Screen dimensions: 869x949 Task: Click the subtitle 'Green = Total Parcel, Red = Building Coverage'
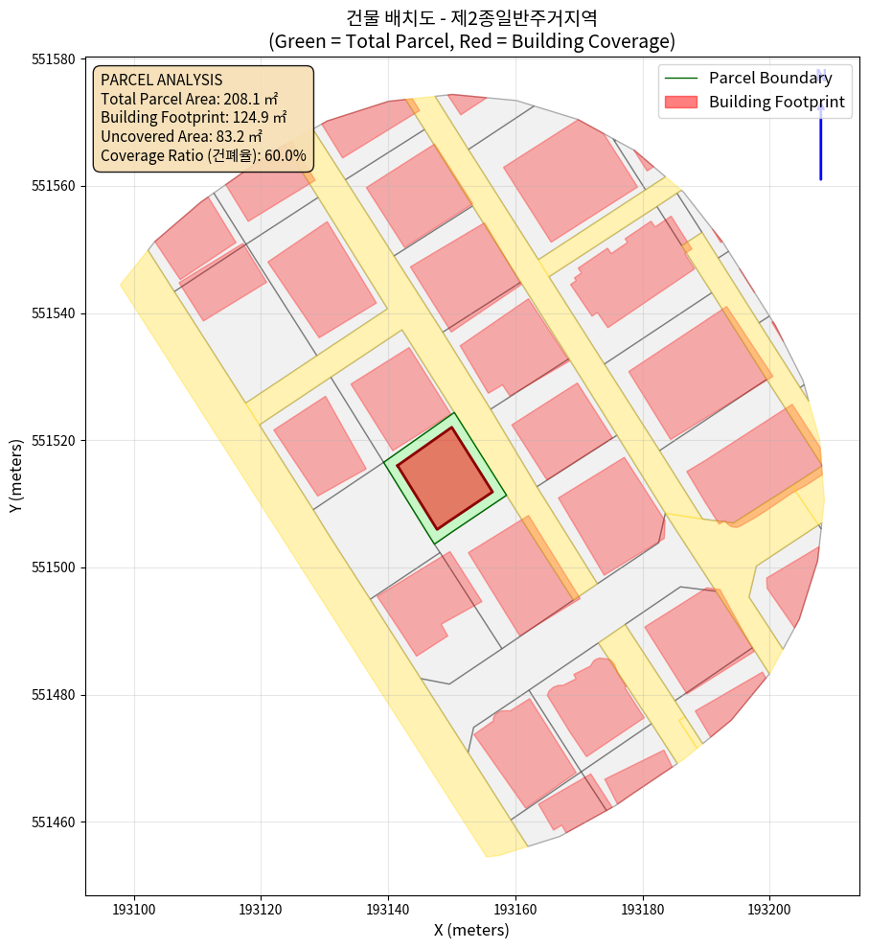tap(470, 42)
